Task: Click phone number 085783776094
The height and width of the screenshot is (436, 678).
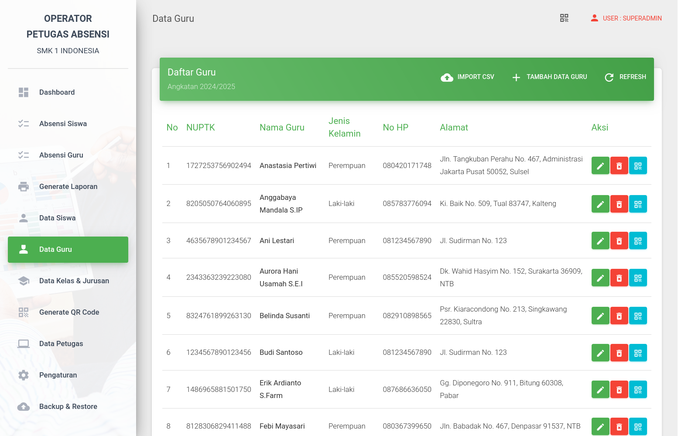Action: (x=407, y=203)
